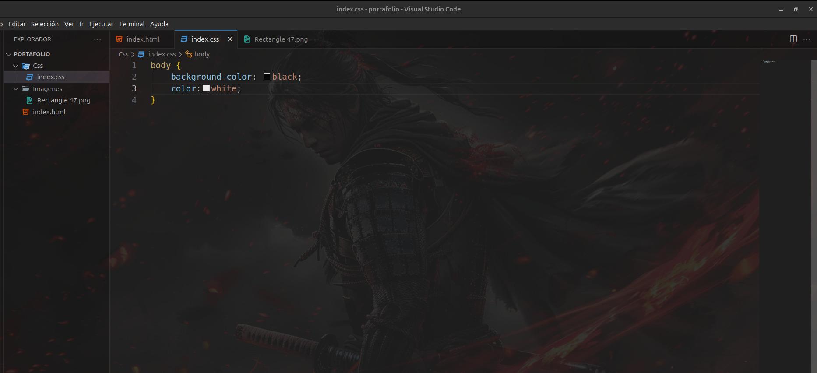Open the white color swatch picker
This screenshot has width=817, height=373.
click(x=206, y=88)
